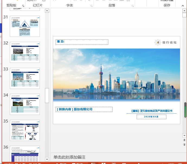This screenshot has height=164, width=187.
Task: Click the 保存 group label
Action: coord(167,5)
